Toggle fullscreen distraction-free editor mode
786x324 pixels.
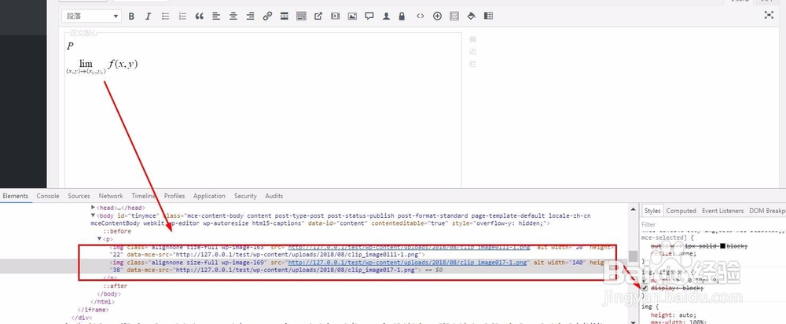coord(769,15)
